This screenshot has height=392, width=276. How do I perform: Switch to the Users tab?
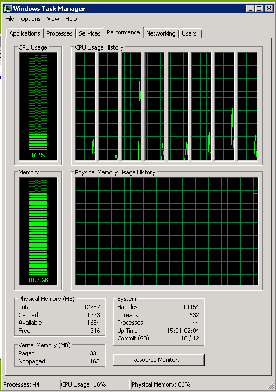189,33
